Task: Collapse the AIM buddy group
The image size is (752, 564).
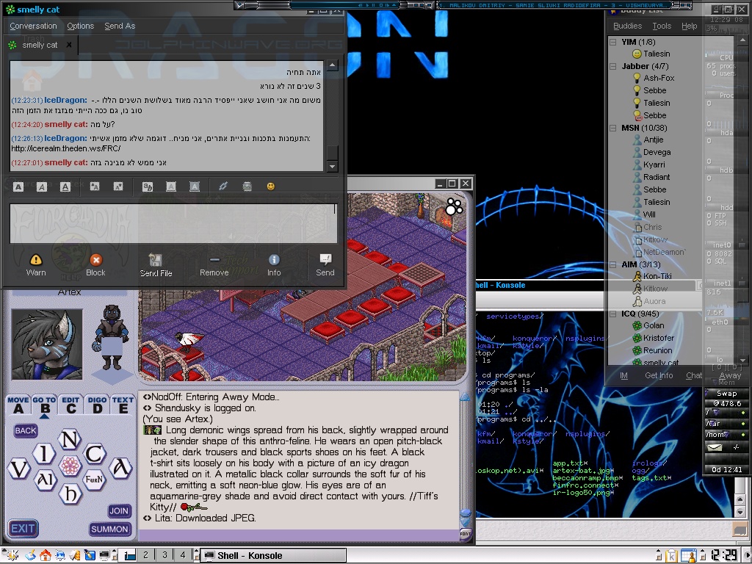Action: tap(613, 264)
